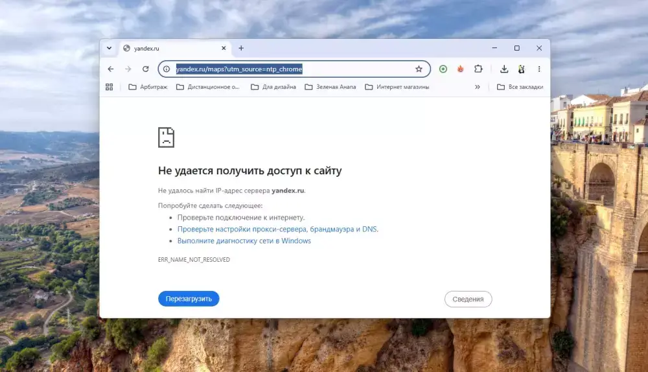Open the apps grid icon in bookmarks bar

[109, 87]
